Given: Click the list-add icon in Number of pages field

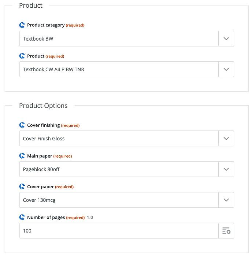Looking at the screenshot, I should point(226,231).
